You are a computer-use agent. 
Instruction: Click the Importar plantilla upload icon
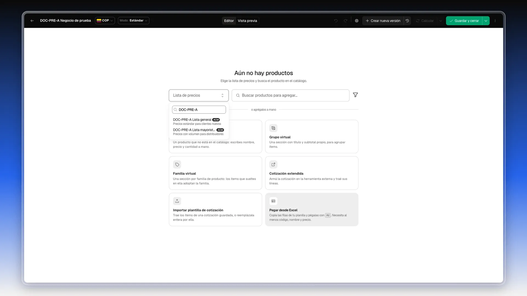177,201
